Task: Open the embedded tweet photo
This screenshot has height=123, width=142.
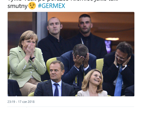Action: (71, 54)
